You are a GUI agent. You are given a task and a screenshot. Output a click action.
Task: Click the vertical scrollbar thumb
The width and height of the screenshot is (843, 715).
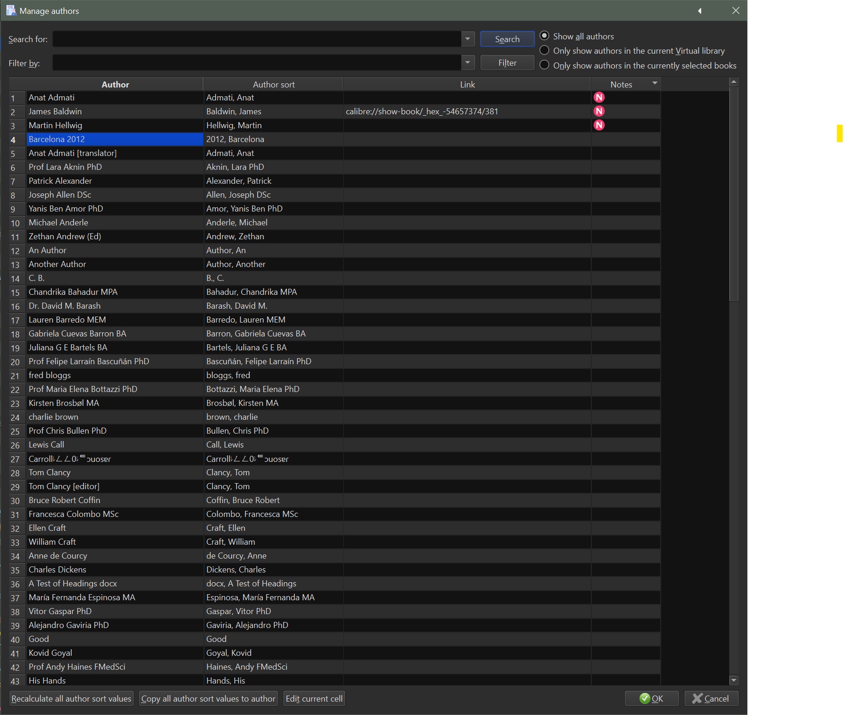pos(733,194)
